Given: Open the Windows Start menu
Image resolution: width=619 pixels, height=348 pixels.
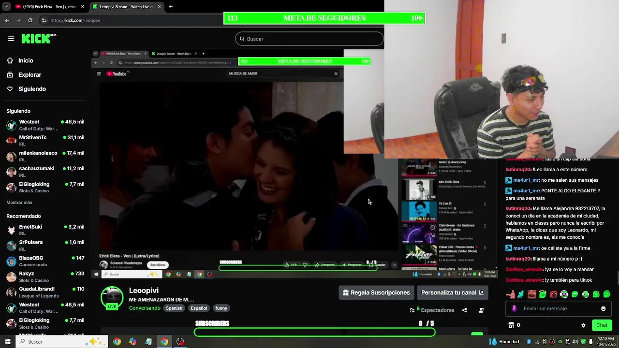Looking at the screenshot, I should coord(8,342).
